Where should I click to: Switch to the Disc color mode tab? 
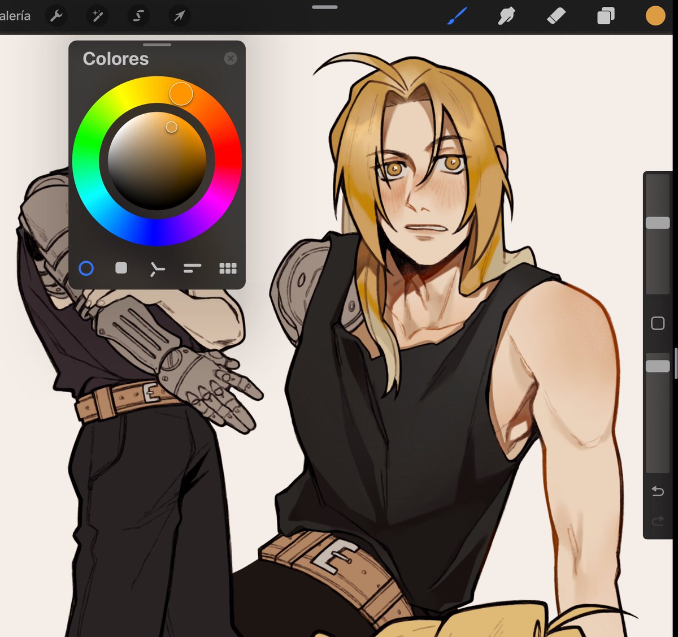[x=86, y=268]
